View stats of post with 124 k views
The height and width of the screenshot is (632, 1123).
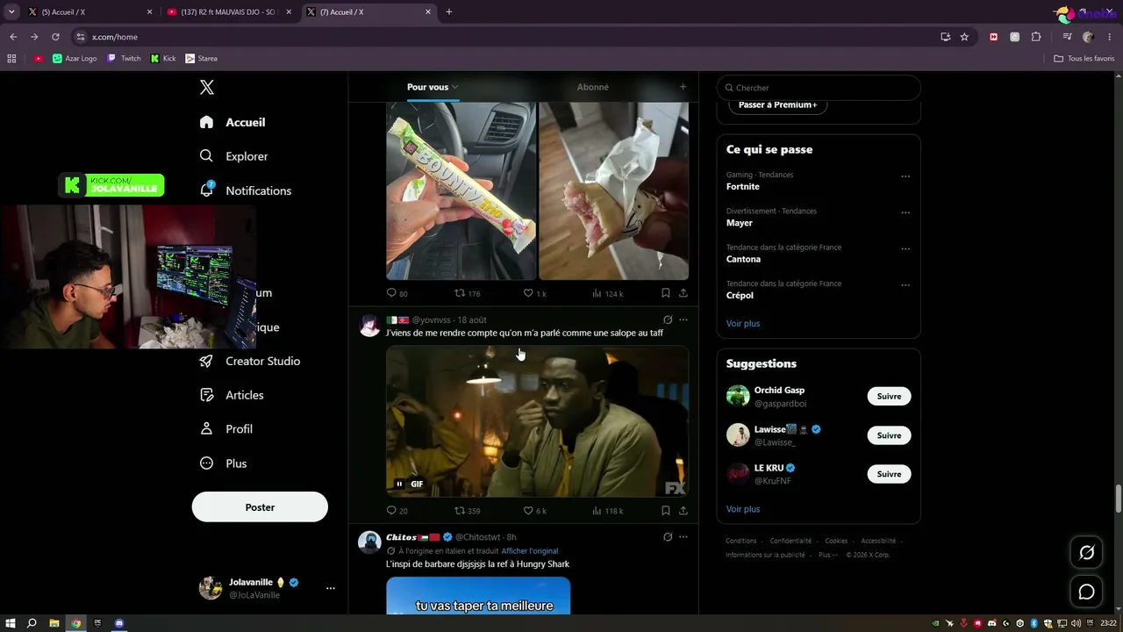point(607,293)
